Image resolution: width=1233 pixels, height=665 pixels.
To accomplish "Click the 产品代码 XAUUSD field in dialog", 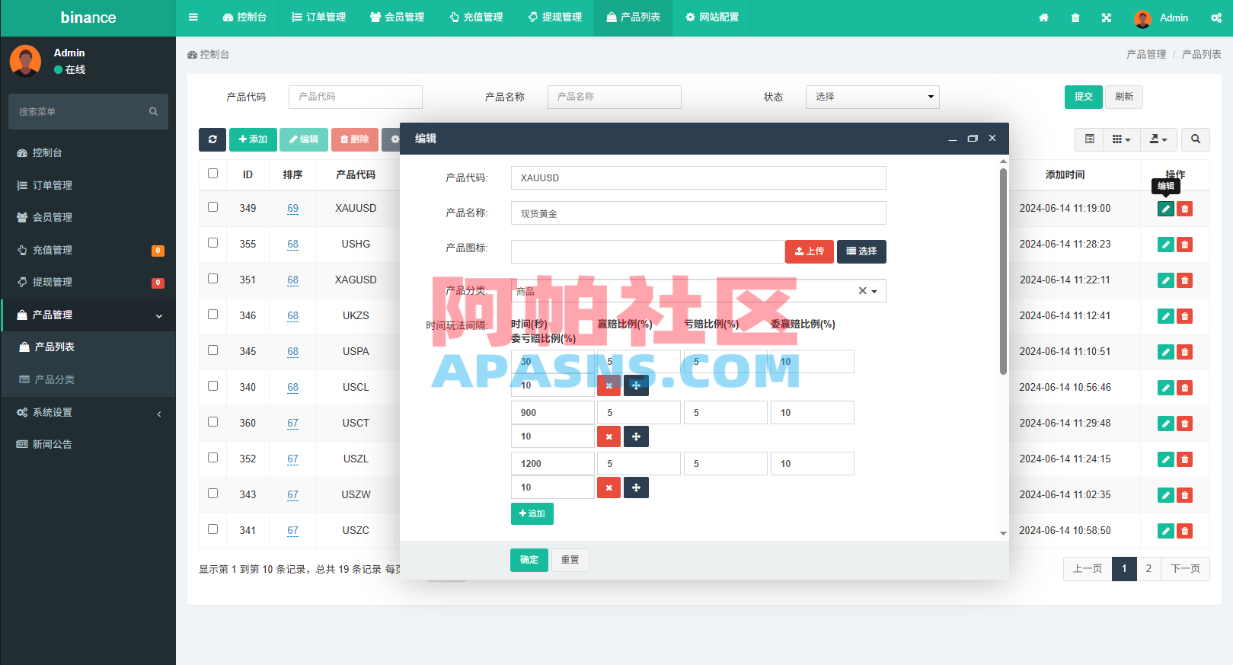I will point(698,177).
